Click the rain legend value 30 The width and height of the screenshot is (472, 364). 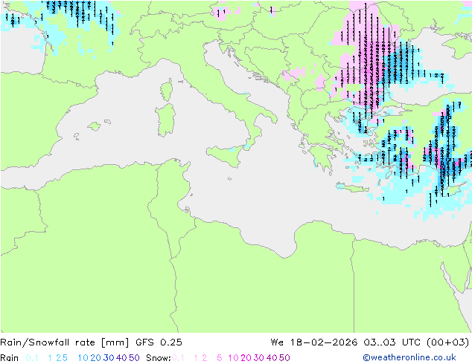pyautogui.click(x=109, y=358)
